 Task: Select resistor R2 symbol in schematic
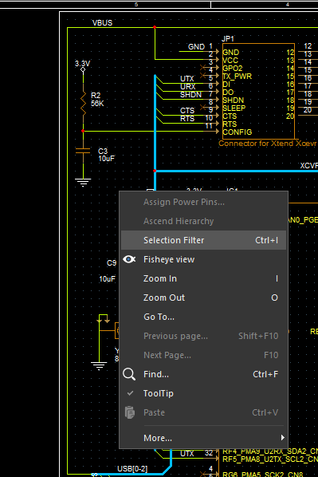click(83, 104)
